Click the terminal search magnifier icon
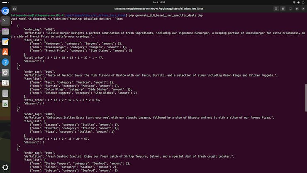 [x=276, y=9]
